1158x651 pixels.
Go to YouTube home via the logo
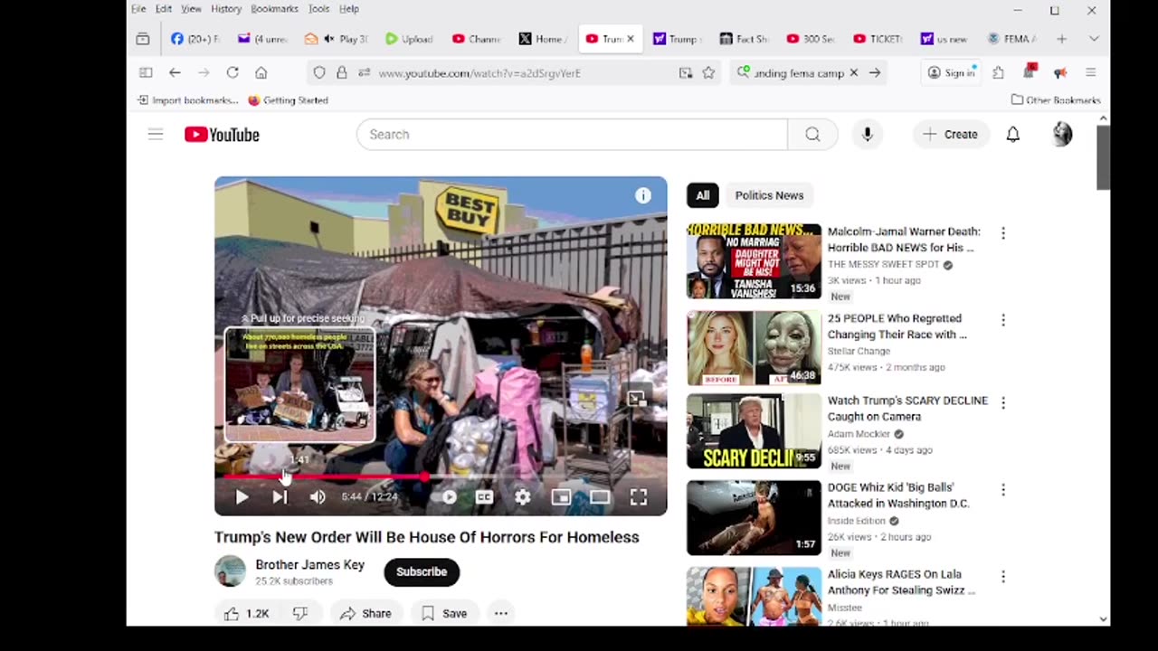[x=223, y=134]
